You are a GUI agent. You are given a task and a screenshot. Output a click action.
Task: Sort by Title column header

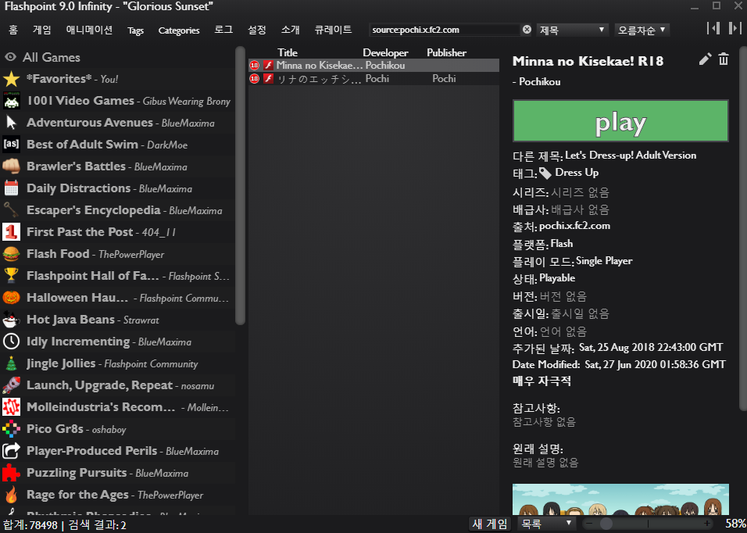[x=288, y=52]
